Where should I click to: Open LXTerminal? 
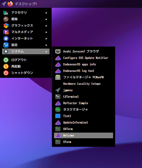point(83,97)
